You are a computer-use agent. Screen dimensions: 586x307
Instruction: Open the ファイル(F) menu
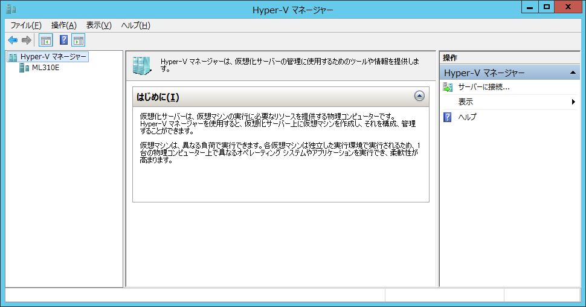[26, 25]
